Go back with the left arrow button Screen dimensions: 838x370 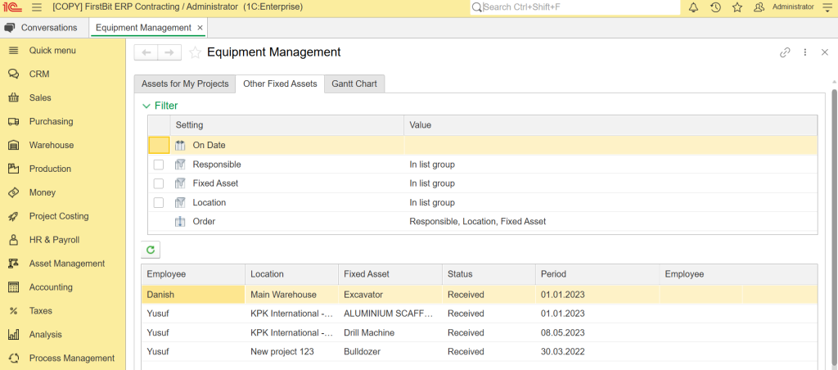[x=146, y=52]
